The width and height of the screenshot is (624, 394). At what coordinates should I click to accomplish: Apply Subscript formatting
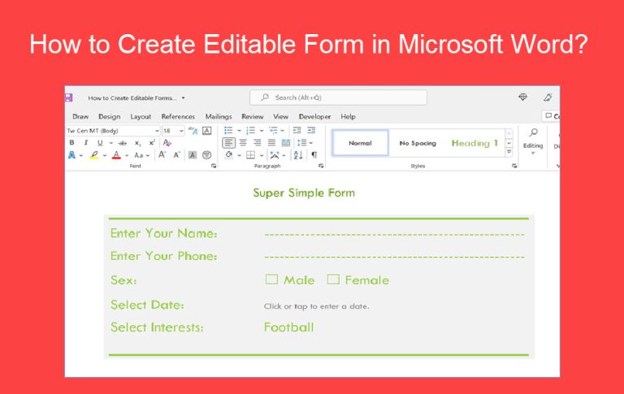pyautogui.click(x=137, y=143)
